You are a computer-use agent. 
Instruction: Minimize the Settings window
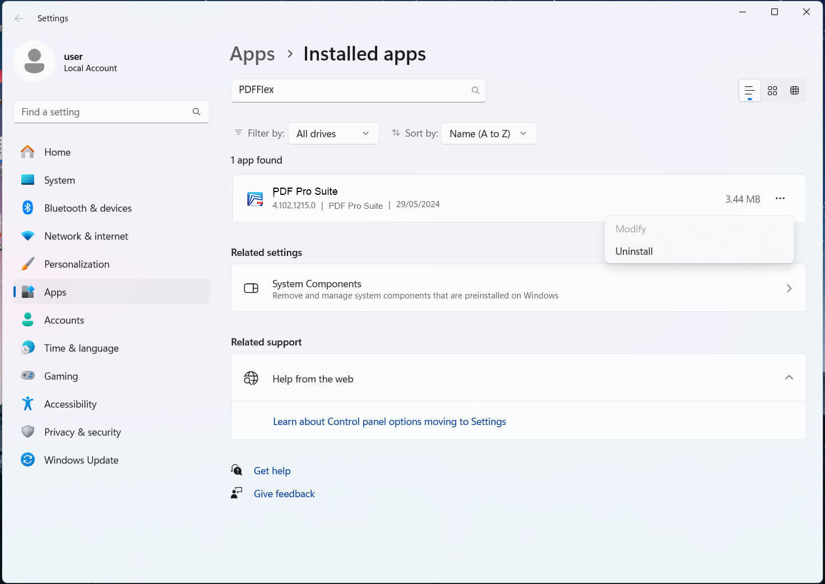tap(743, 12)
